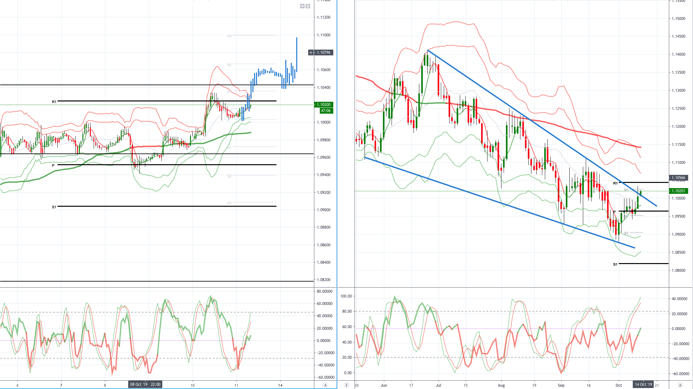Viewport: 693px width, 389px height.
Task: Click the move pane down arrow icon
Action: pyautogui.click(x=302, y=6)
